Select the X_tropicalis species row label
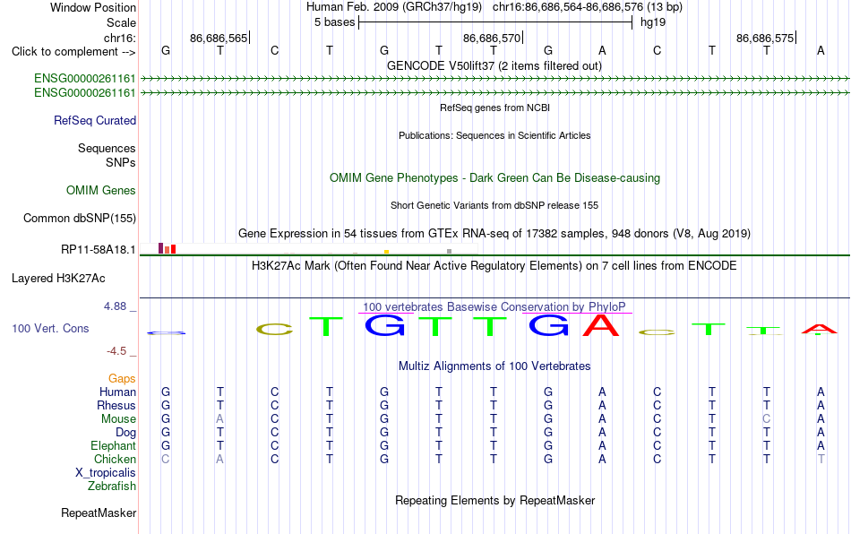The image size is (851, 534). pos(106,473)
